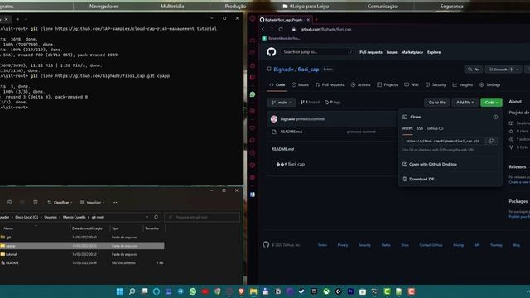Open Brave browser from the taskbar

point(241,291)
